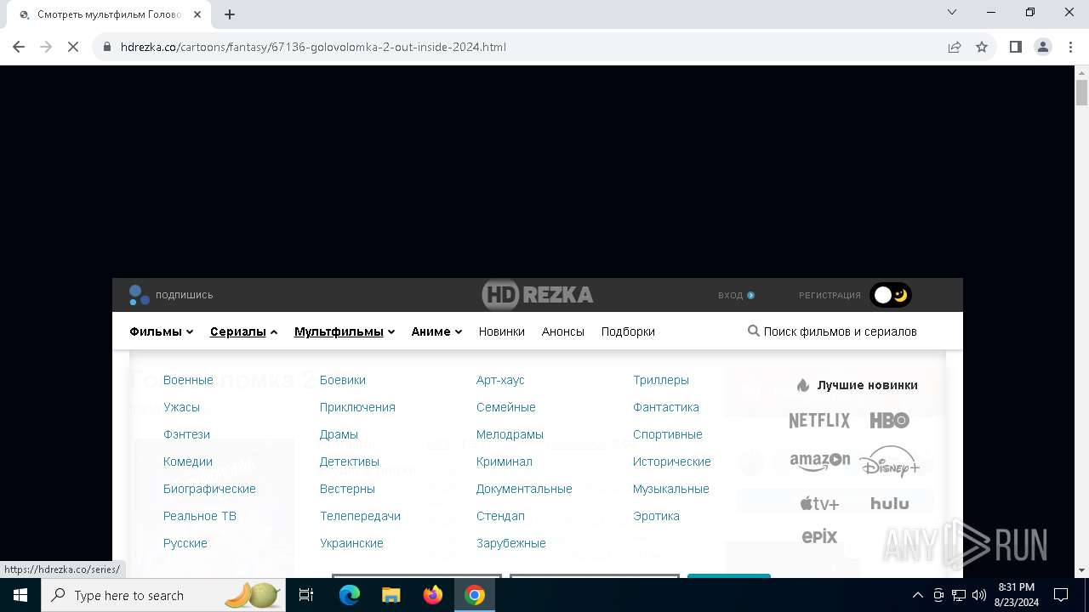Image resolution: width=1089 pixels, height=612 pixels.
Task: Select the Документальные genre
Action: pos(524,489)
